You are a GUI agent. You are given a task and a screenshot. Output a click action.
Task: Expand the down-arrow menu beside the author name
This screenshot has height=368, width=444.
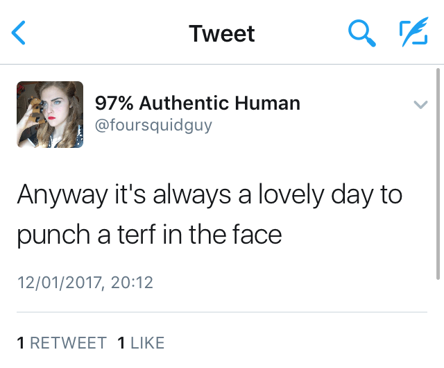pos(420,106)
